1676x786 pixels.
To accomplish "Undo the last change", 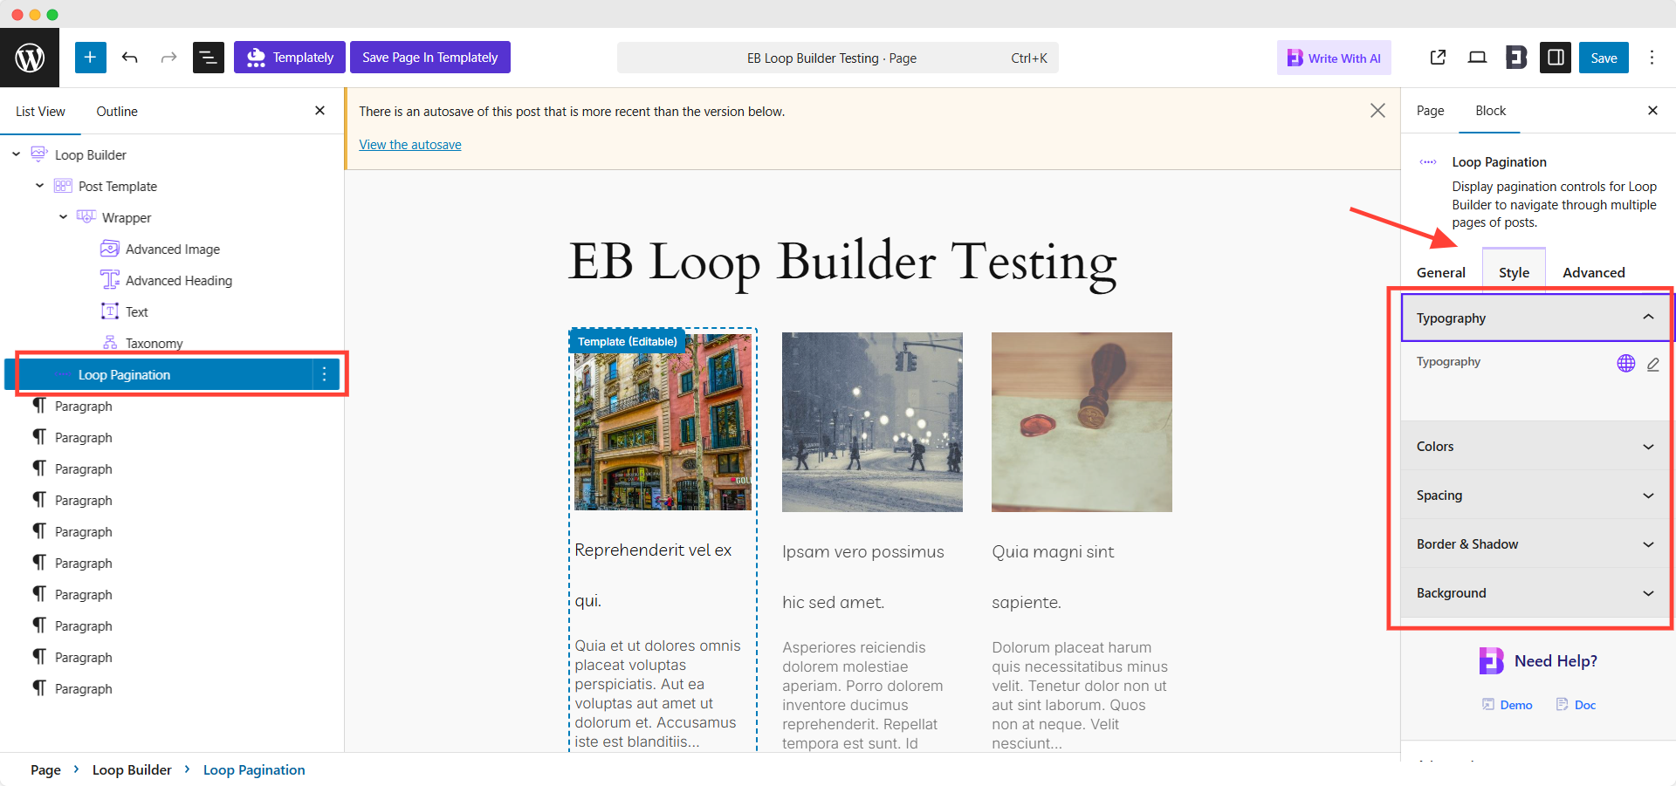I will tap(130, 58).
